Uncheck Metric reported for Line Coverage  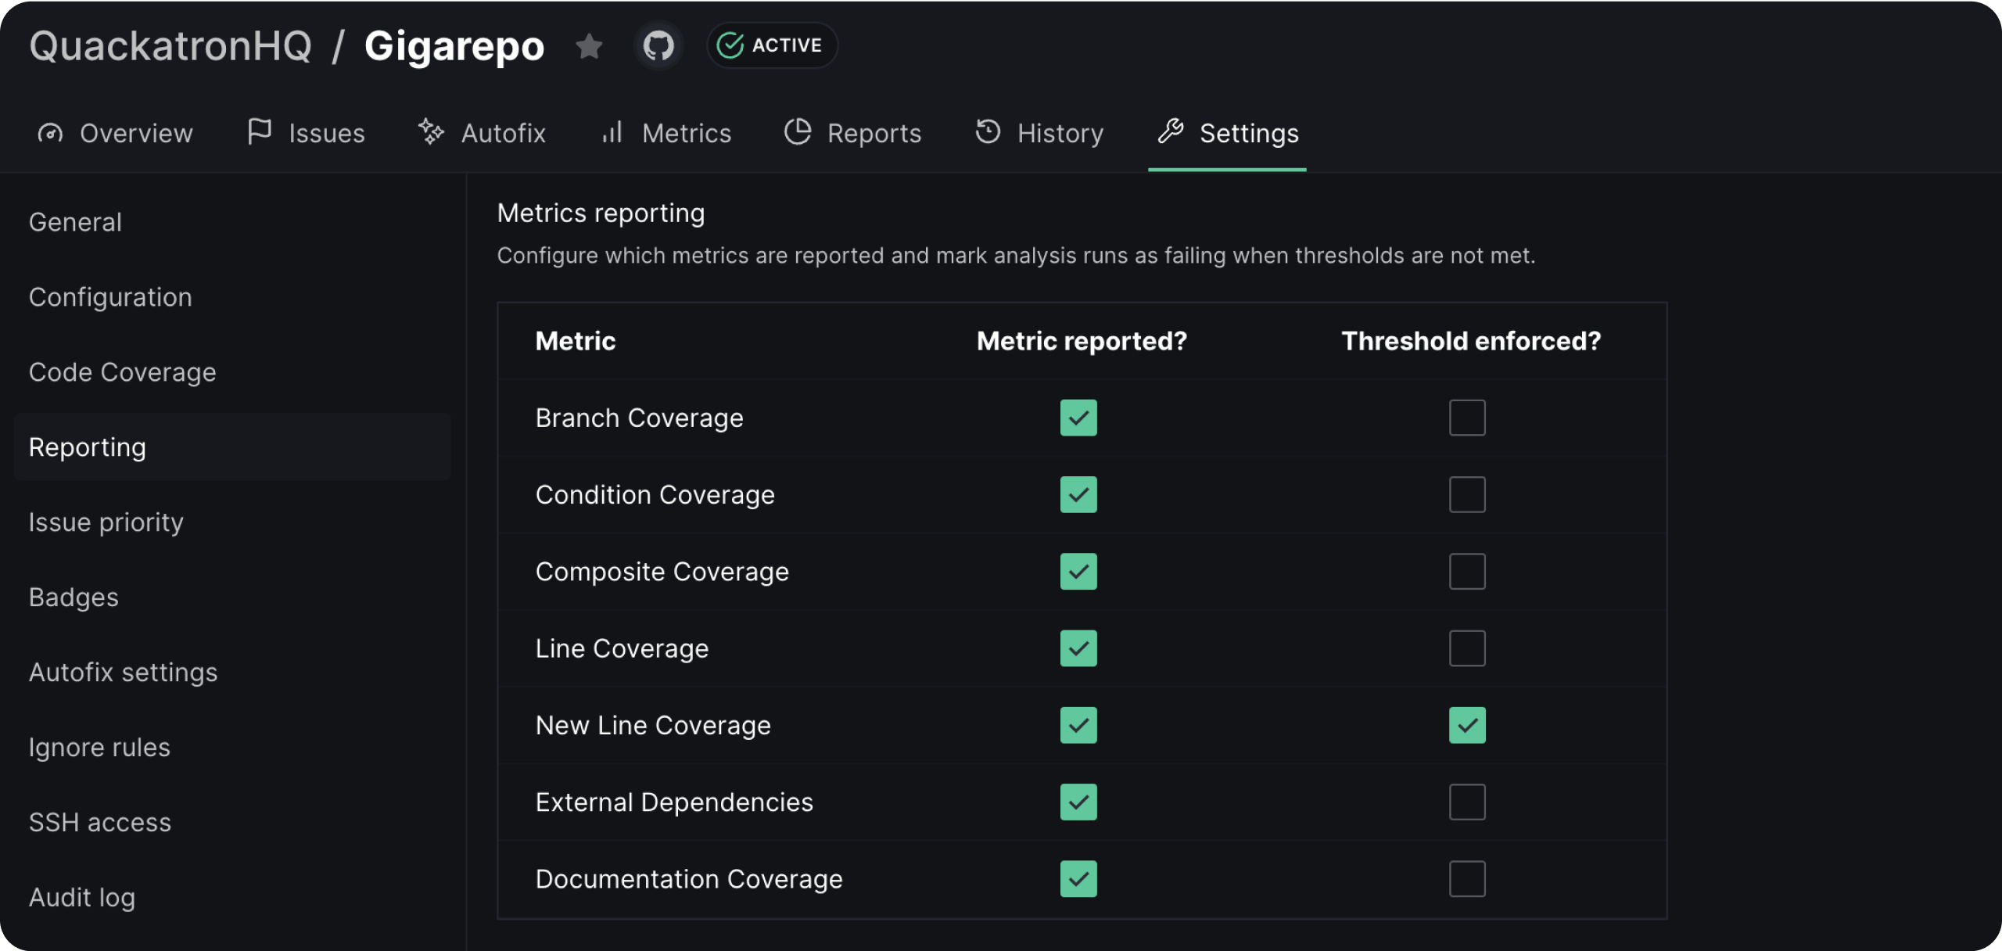(1078, 648)
